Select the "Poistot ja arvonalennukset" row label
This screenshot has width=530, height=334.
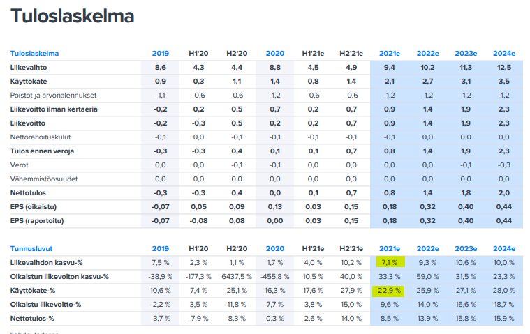54,95
